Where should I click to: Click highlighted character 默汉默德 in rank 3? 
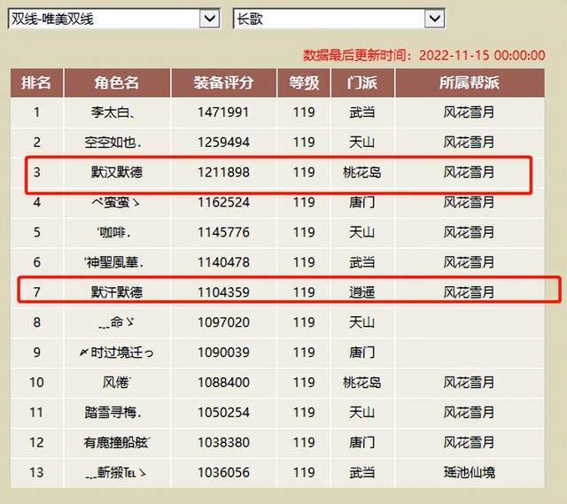pyautogui.click(x=117, y=172)
